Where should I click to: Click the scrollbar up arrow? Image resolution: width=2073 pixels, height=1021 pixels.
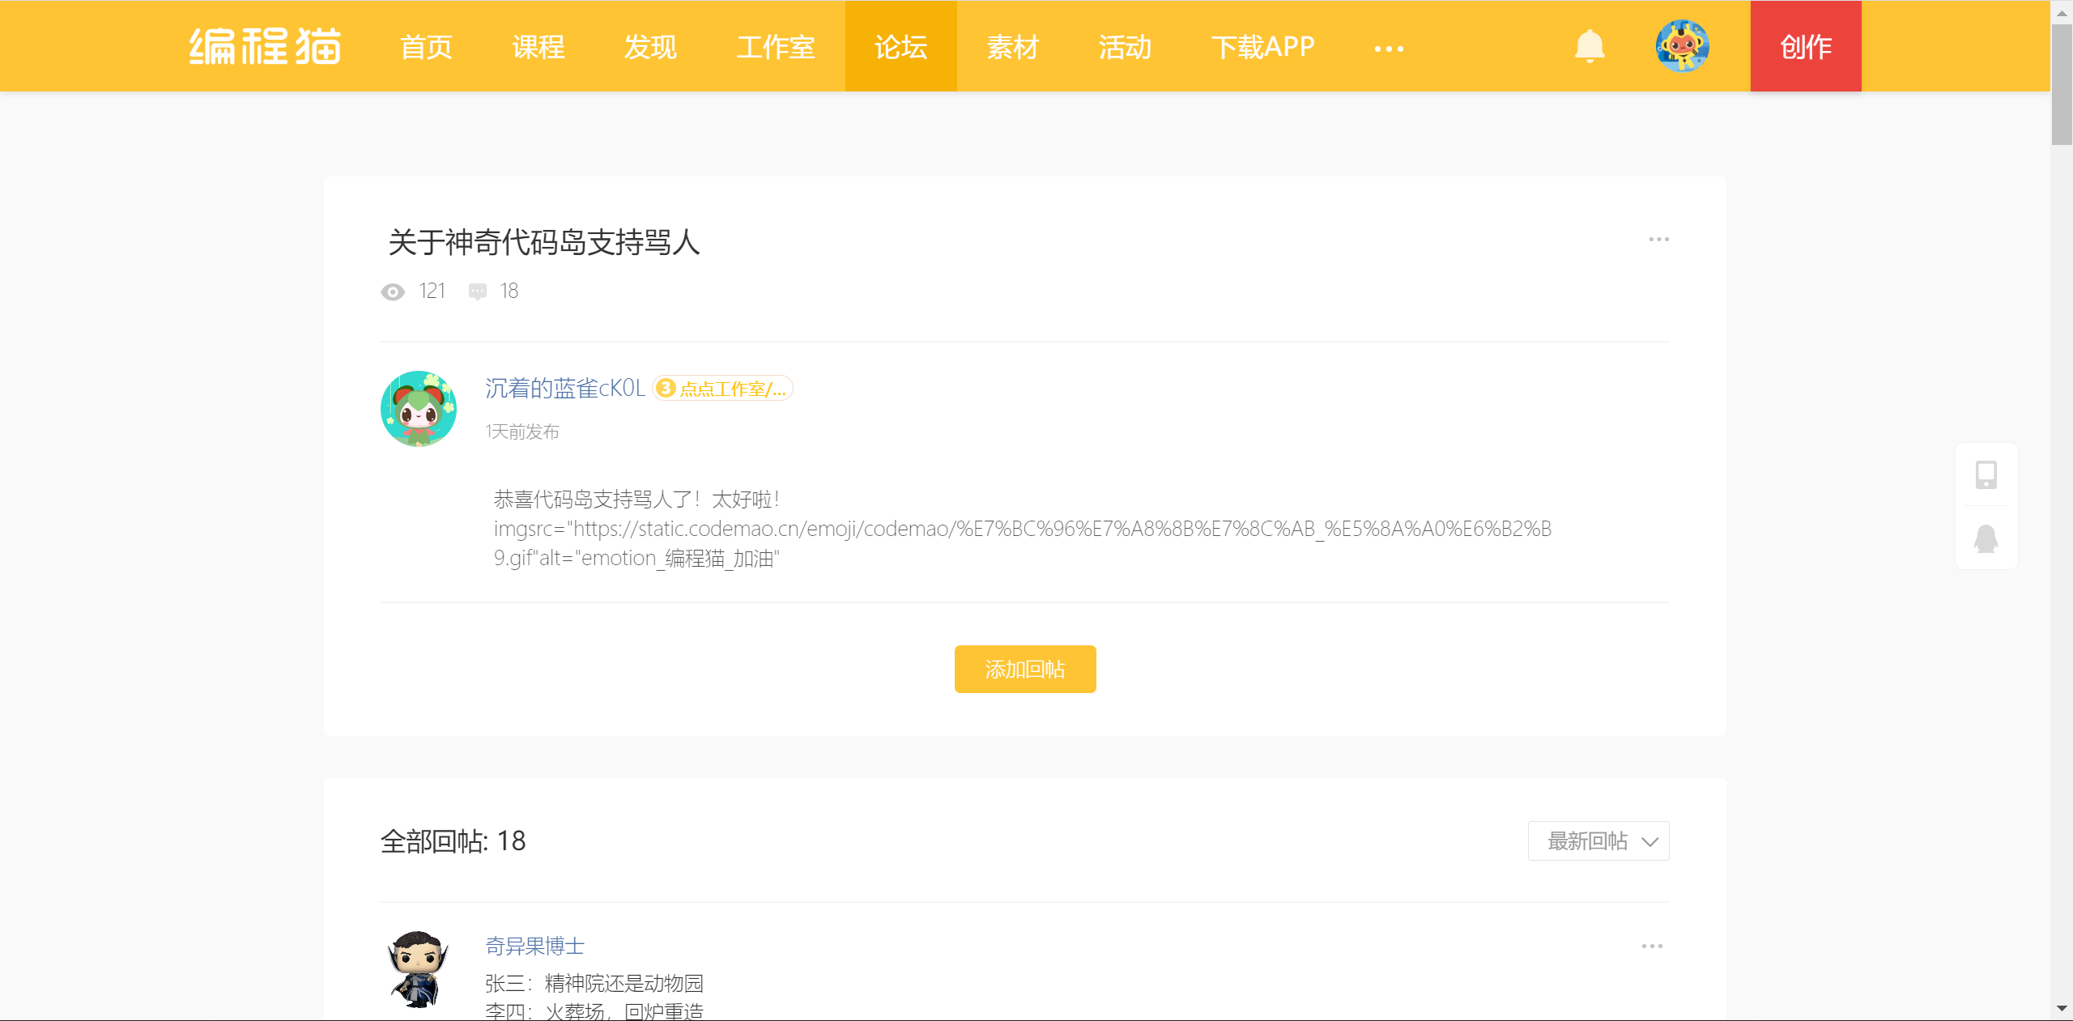click(2062, 11)
